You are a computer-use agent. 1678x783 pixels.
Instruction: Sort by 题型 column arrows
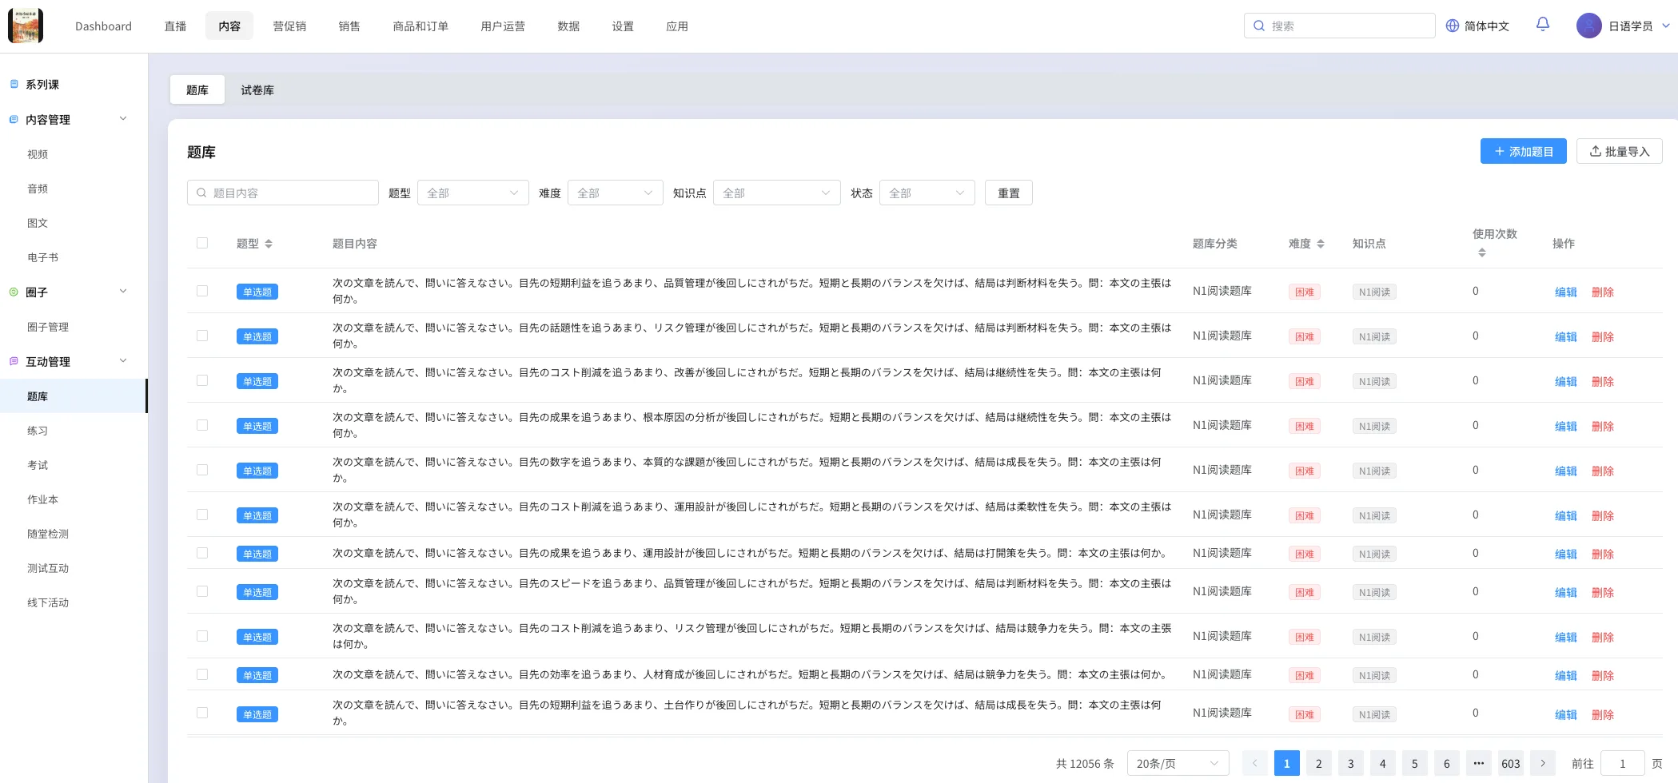point(269,244)
